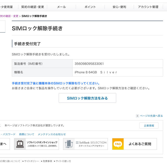Open the 商標について link
Image resolution: width=167 pixels, height=167 pixels.
pos(27,134)
